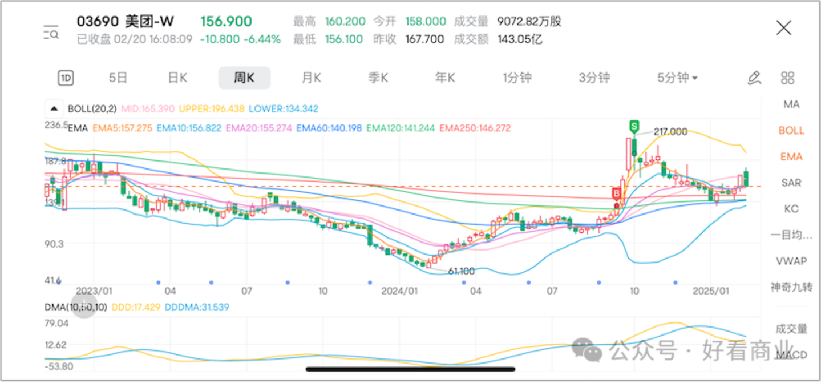Toggle the BOLL indicator off
Screen dimensions: 821x383
click(x=791, y=131)
